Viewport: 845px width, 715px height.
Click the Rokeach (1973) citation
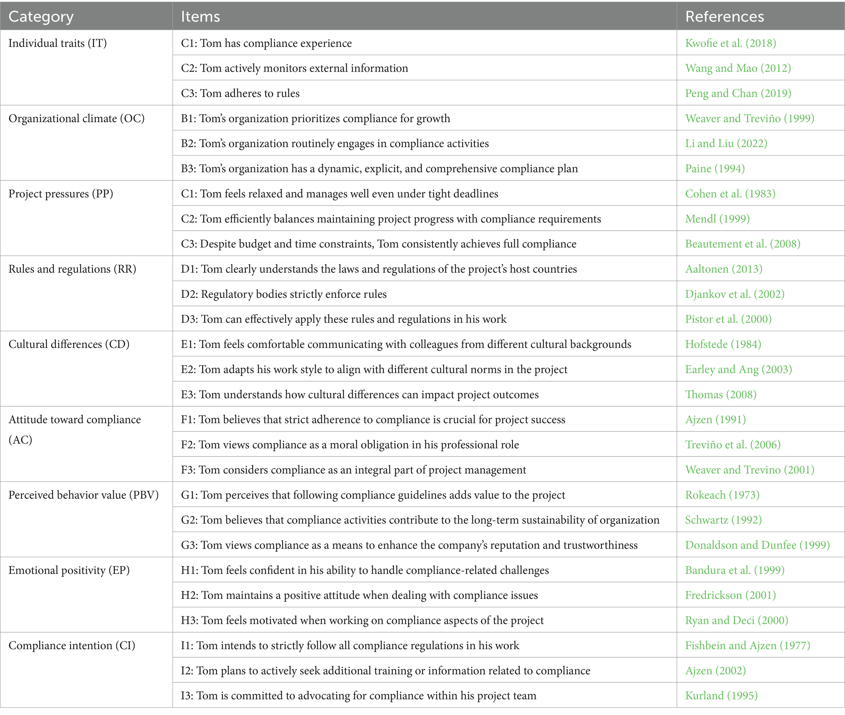[x=722, y=495]
